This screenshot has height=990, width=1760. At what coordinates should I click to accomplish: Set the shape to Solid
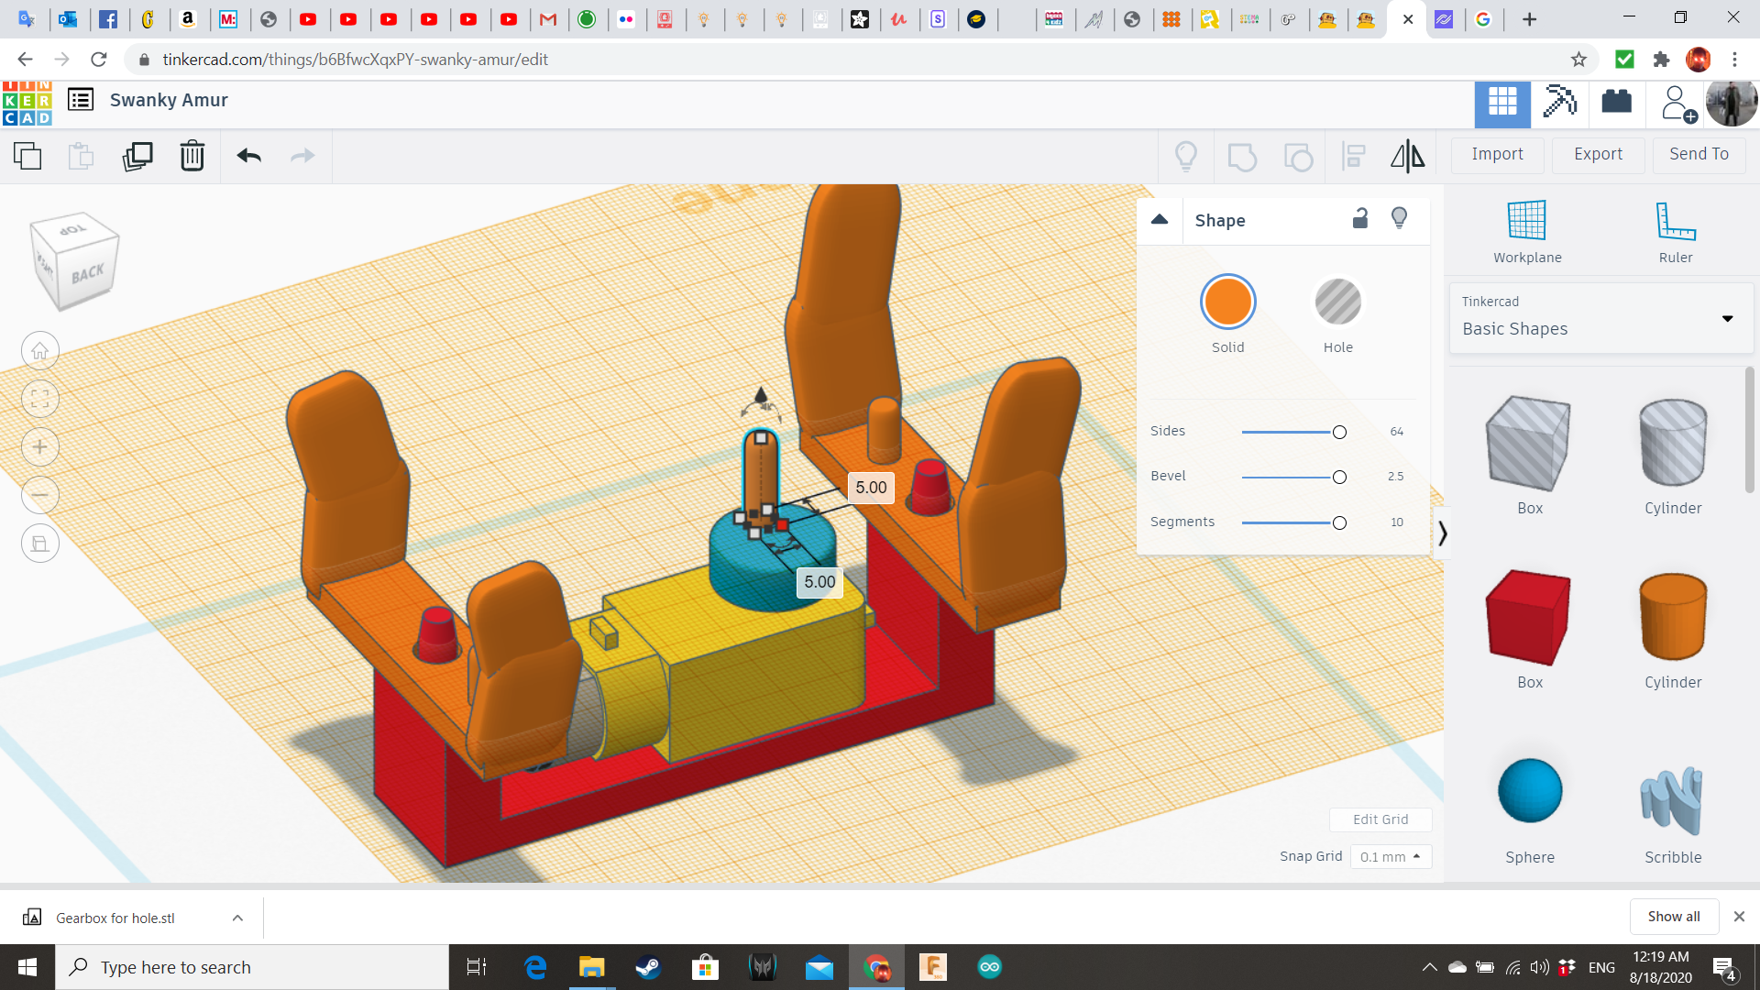click(x=1227, y=302)
